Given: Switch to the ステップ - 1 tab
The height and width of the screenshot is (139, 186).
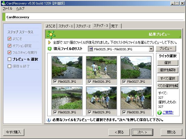Looking at the screenshot, I should coord(66,26).
